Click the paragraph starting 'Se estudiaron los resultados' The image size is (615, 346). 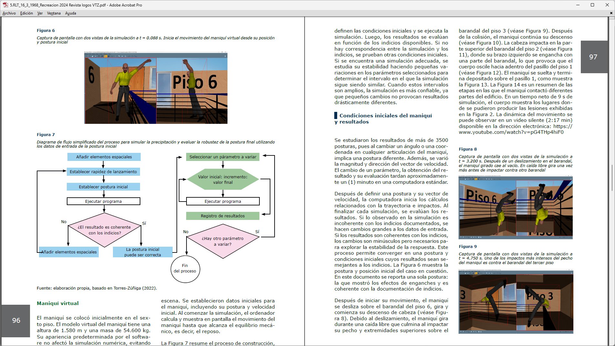coord(391,161)
